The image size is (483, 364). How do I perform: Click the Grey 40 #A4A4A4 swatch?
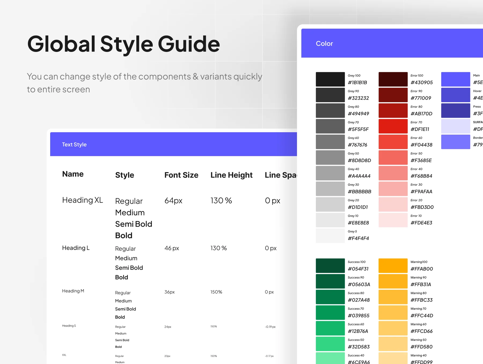[330, 173]
